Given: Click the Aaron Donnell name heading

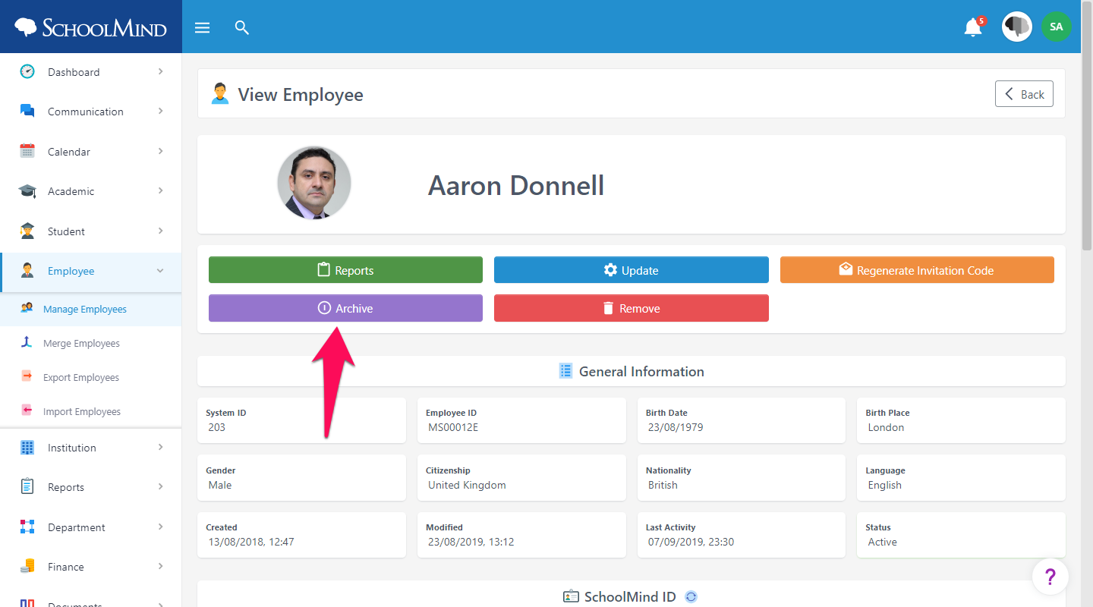Looking at the screenshot, I should [516, 185].
